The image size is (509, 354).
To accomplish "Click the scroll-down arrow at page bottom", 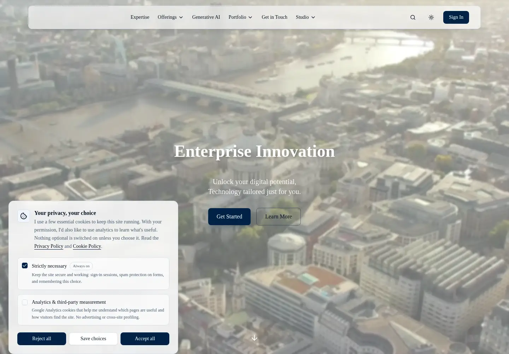I will 255,338.
